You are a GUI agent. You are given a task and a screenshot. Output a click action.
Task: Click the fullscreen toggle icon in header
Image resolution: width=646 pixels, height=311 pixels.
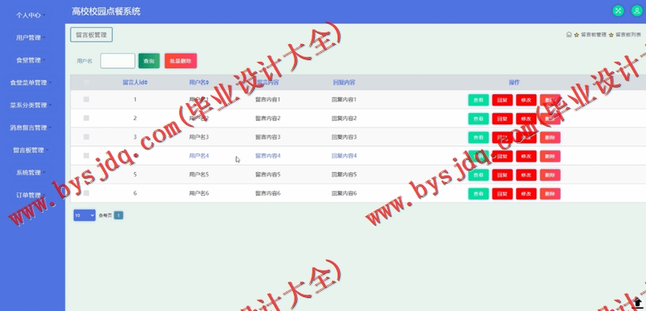point(618,11)
